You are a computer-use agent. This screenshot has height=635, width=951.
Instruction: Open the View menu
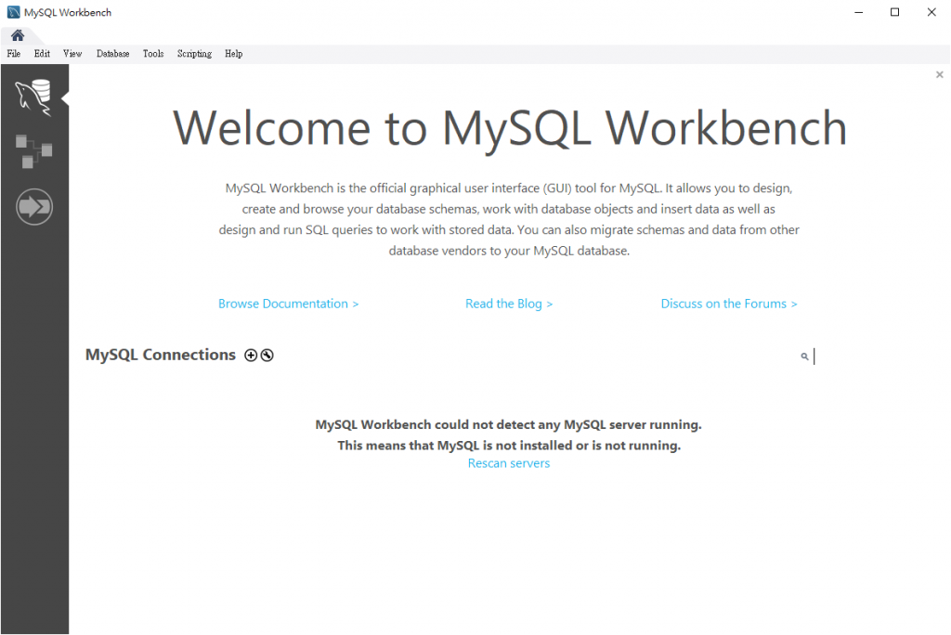(x=72, y=54)
